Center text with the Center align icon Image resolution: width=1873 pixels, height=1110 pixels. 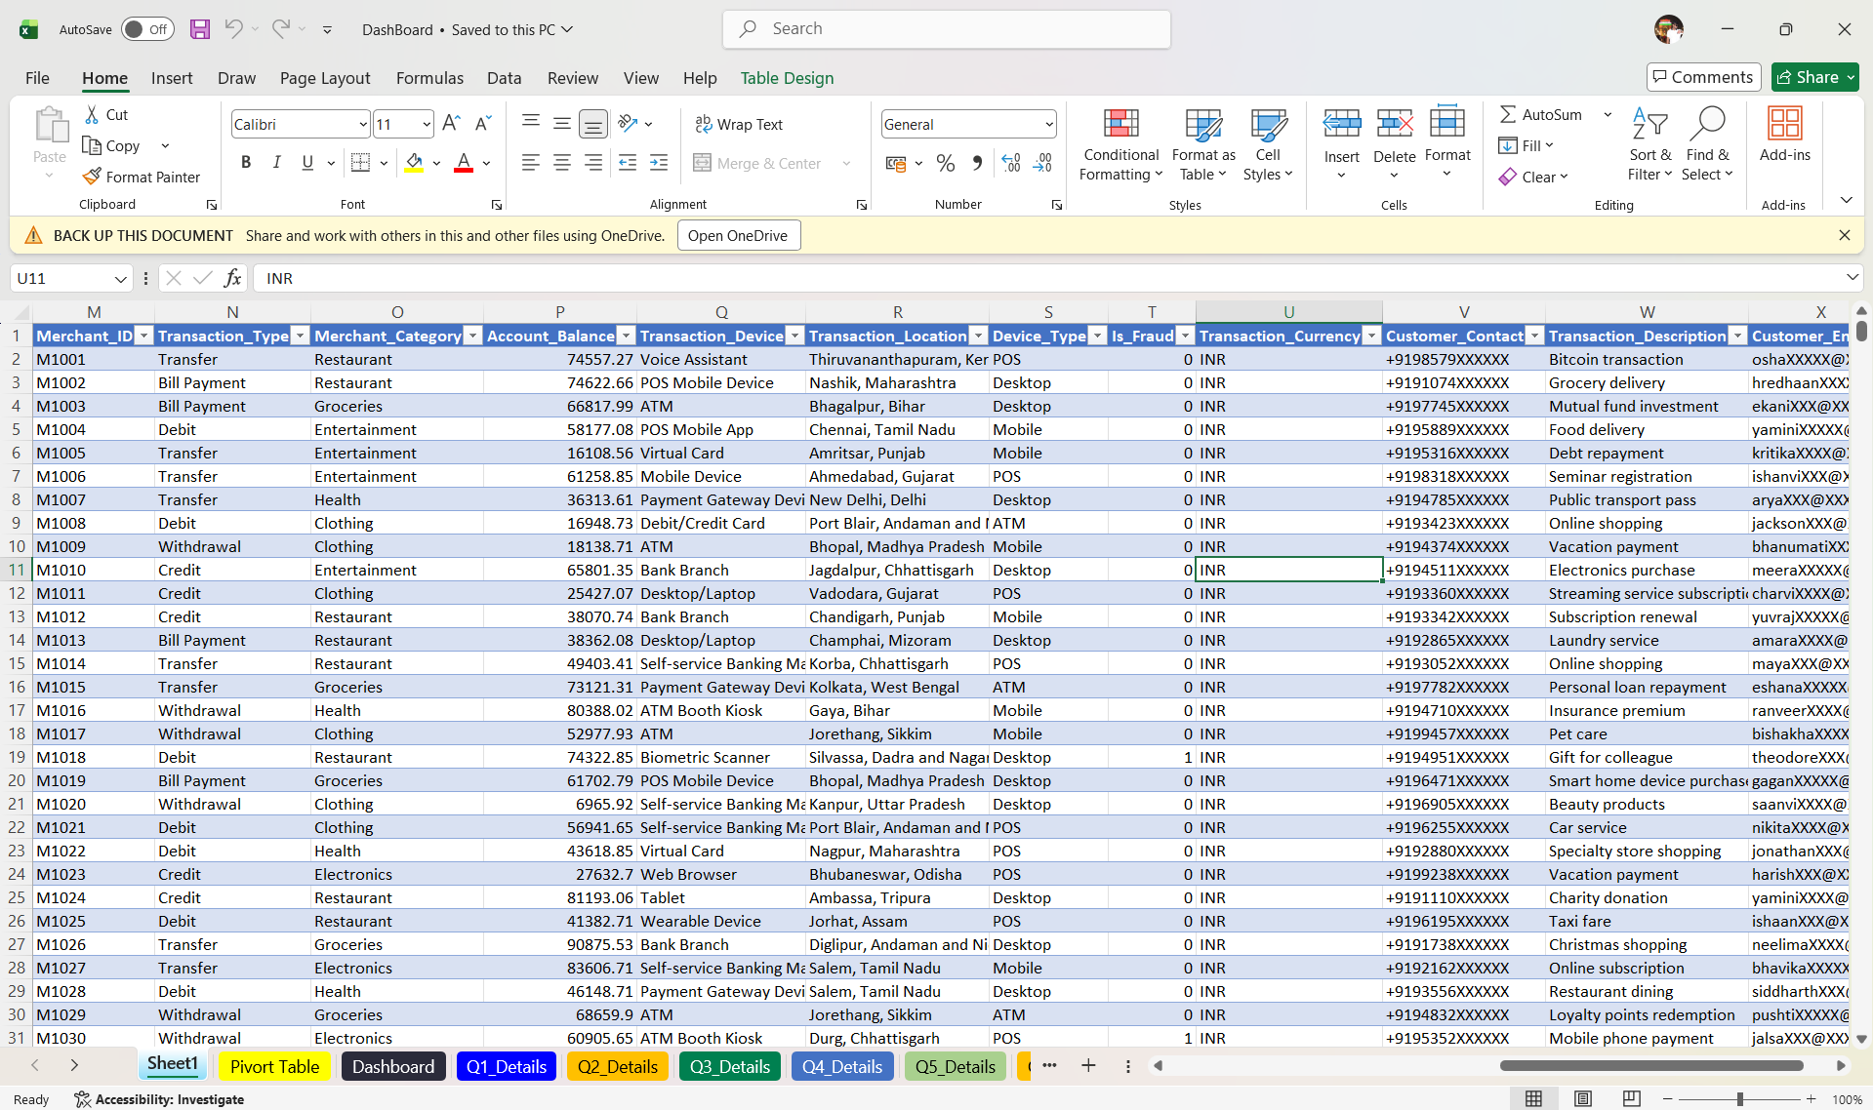[562, 163]
